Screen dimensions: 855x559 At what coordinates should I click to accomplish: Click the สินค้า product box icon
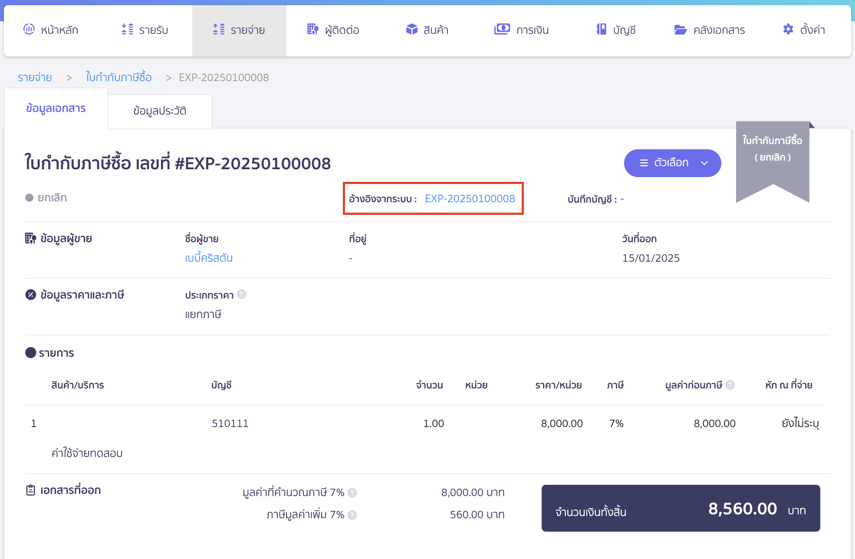tap(411, 30)
